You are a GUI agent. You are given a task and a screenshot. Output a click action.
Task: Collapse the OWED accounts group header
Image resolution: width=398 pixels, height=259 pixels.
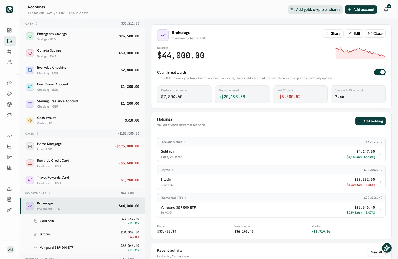pos(82,133)
